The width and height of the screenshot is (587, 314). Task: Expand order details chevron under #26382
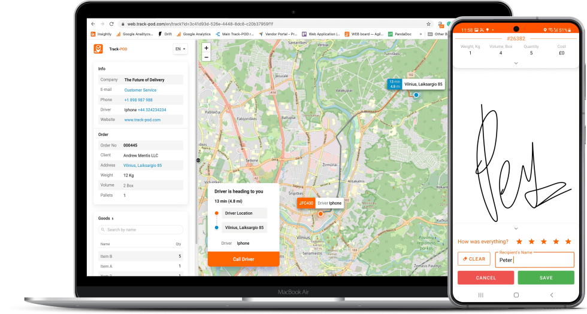[x=516, y=63]
